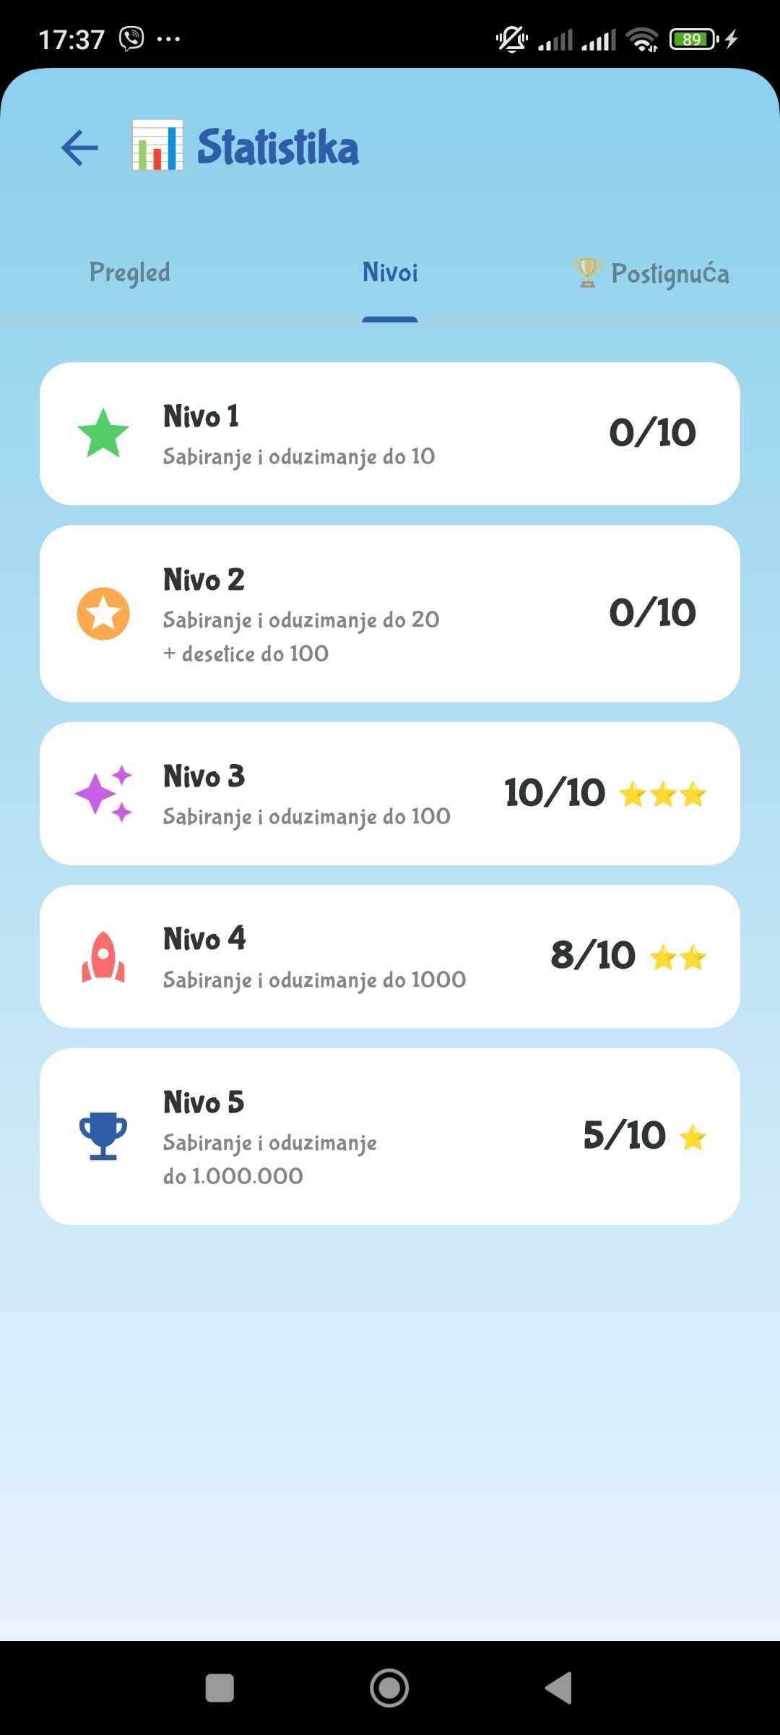This screenshot has width=780, height=1735.
Task: Tap the 8/10 score on Nivo 4
Action: click(x=593, y=956)
